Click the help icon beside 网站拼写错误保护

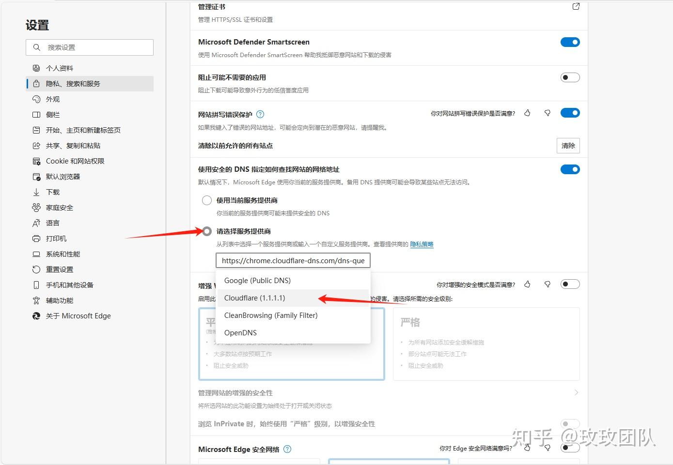(260, 114)
